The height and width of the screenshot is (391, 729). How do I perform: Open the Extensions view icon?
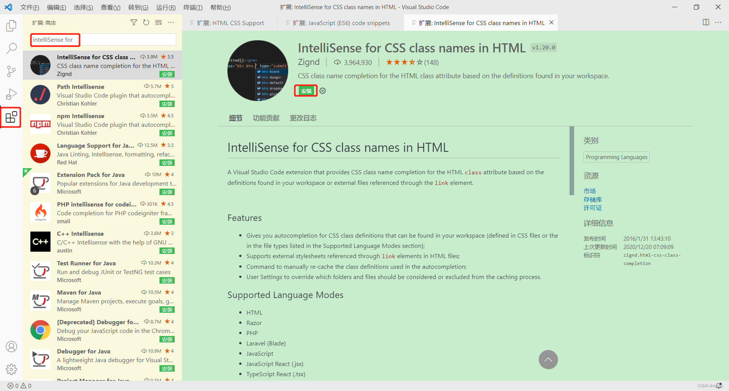[x=11, y=117]
